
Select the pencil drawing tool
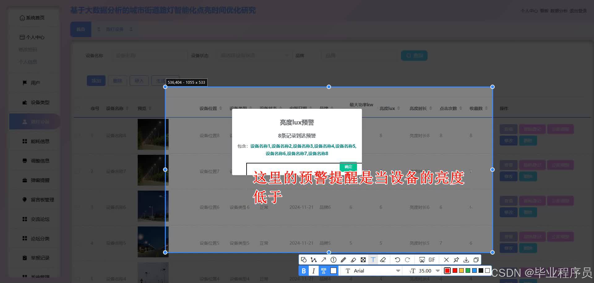[343, 260]
